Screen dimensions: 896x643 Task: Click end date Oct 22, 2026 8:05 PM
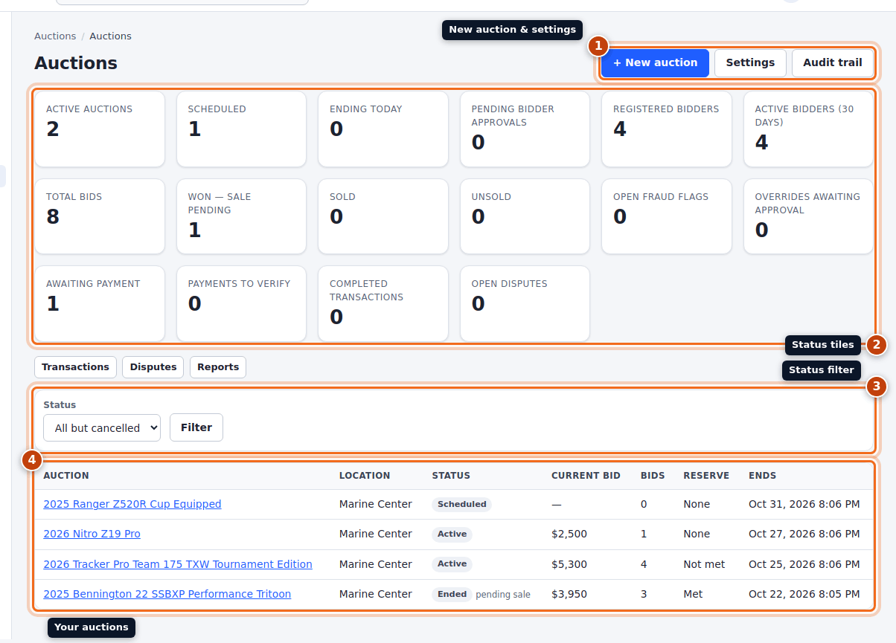coord(804,594)
